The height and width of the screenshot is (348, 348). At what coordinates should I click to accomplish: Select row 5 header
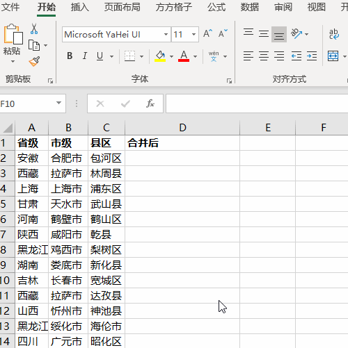(x=7, y=204)
